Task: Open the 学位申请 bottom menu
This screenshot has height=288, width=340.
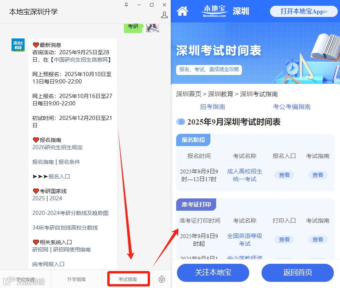Action: [x=25, y=279]
